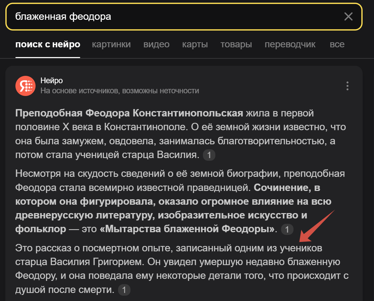Viewport: 374px width, 301px height.
Task: Click the red Neuro logo icon
Action: pos(25,86)
